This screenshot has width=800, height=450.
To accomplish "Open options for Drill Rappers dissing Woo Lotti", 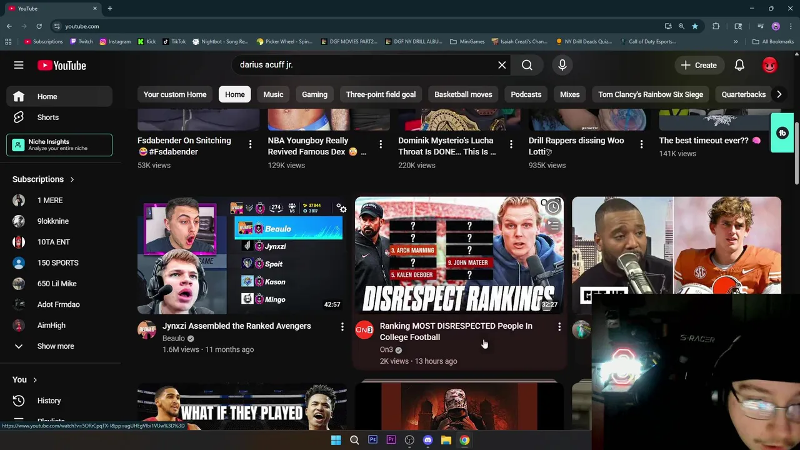I will click(x=641, y=144).
